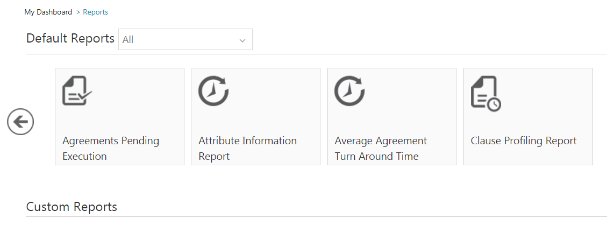Viewport: 607px width, 225px height.
Task: Expand the chevron arrow of the All dropdown
Action: (242, 40)
